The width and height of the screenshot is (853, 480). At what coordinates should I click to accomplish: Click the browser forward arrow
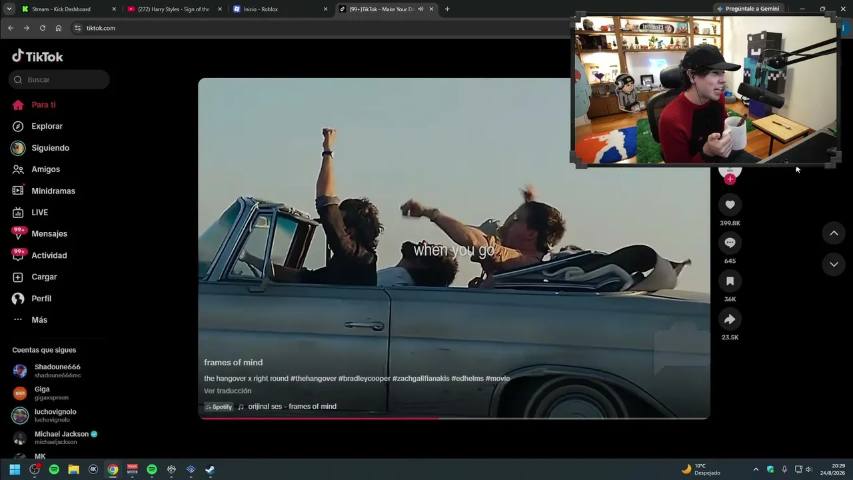(x=26, y=28)
